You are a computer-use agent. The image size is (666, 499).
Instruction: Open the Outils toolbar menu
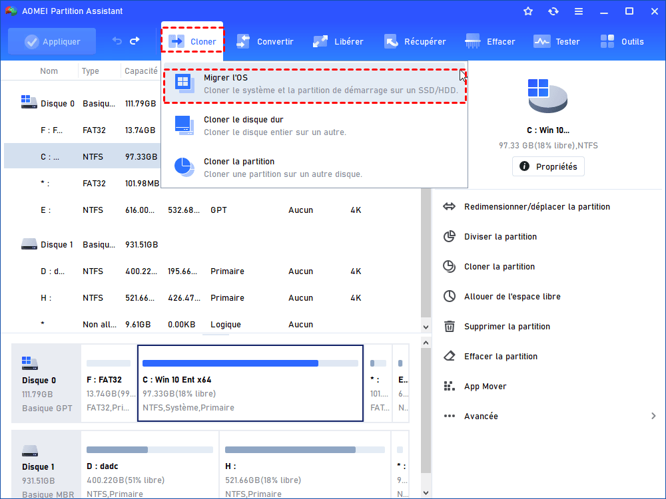point(622,41)
